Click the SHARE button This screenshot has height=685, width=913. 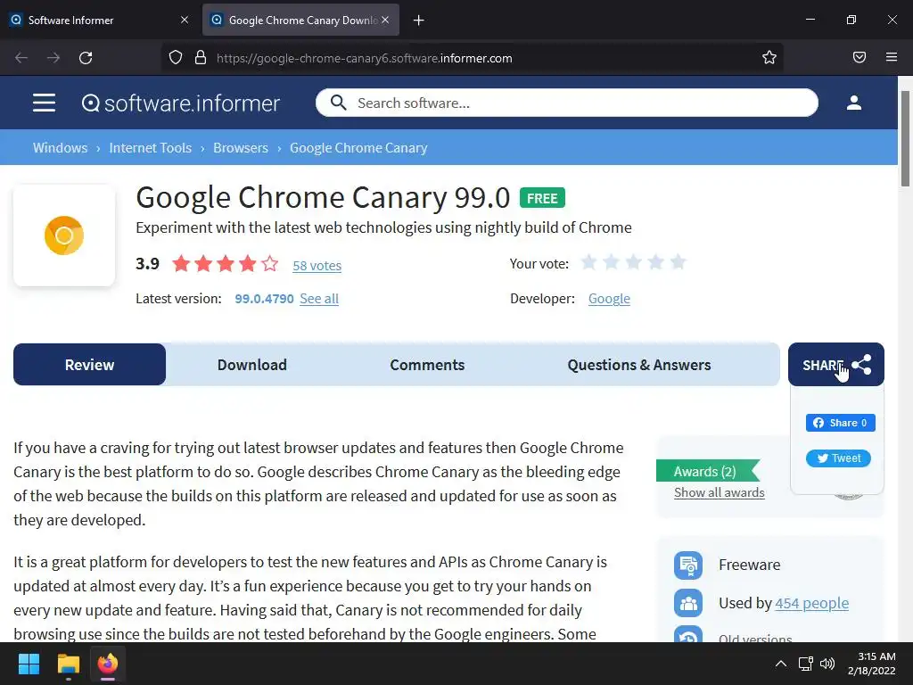pyautogui.click(x=836, y=365)
